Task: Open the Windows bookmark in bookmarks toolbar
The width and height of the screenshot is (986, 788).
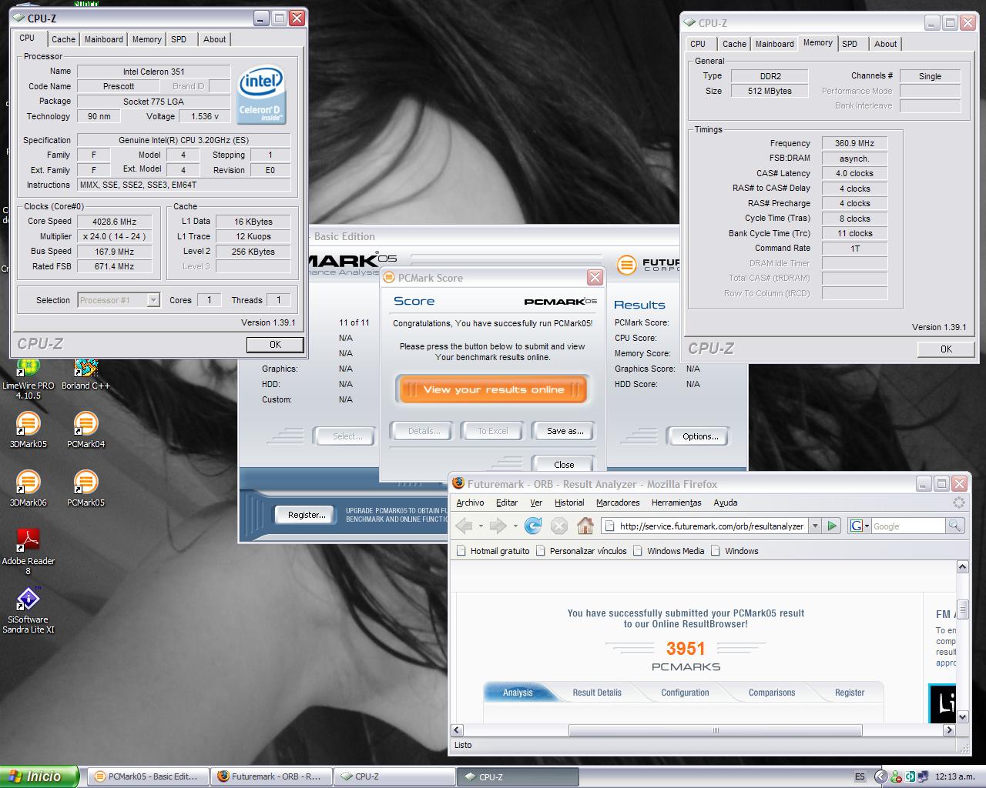Action: [x=734, y=551]
